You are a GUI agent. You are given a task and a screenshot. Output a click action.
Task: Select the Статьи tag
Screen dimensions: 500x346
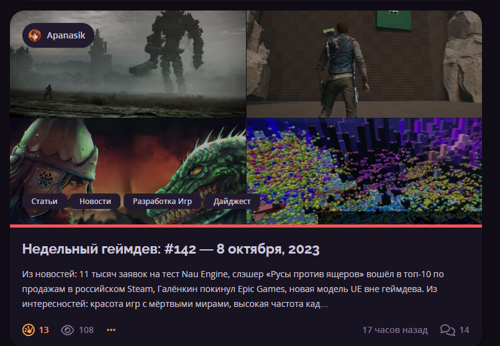(44, 201)
